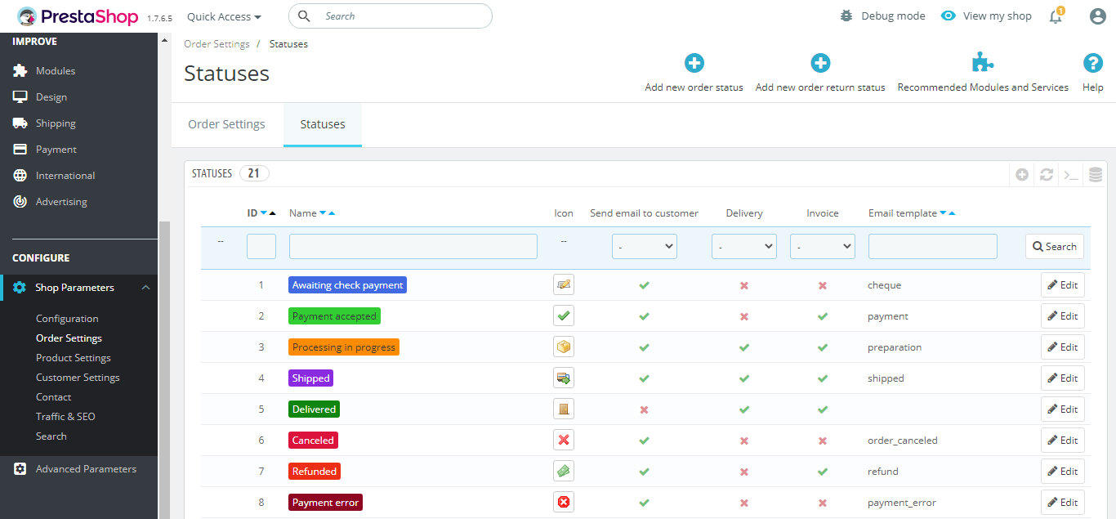1116x519 pixels.
Task: Open Order Settings breadcrumb link
Action: (x=216, y=44)
